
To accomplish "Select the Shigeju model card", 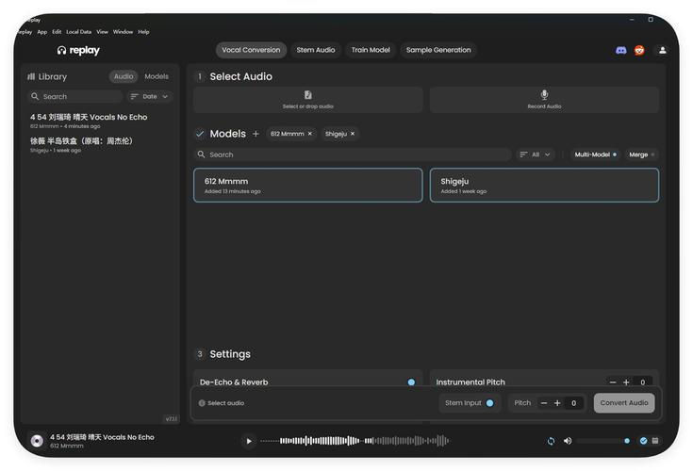I will click(544, 186).
